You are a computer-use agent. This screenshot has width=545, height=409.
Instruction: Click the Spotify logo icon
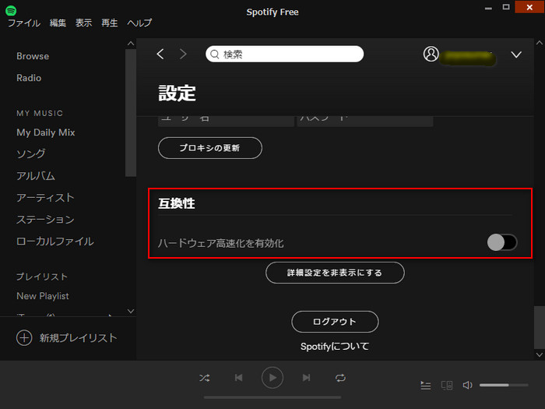tap(11, 10)
